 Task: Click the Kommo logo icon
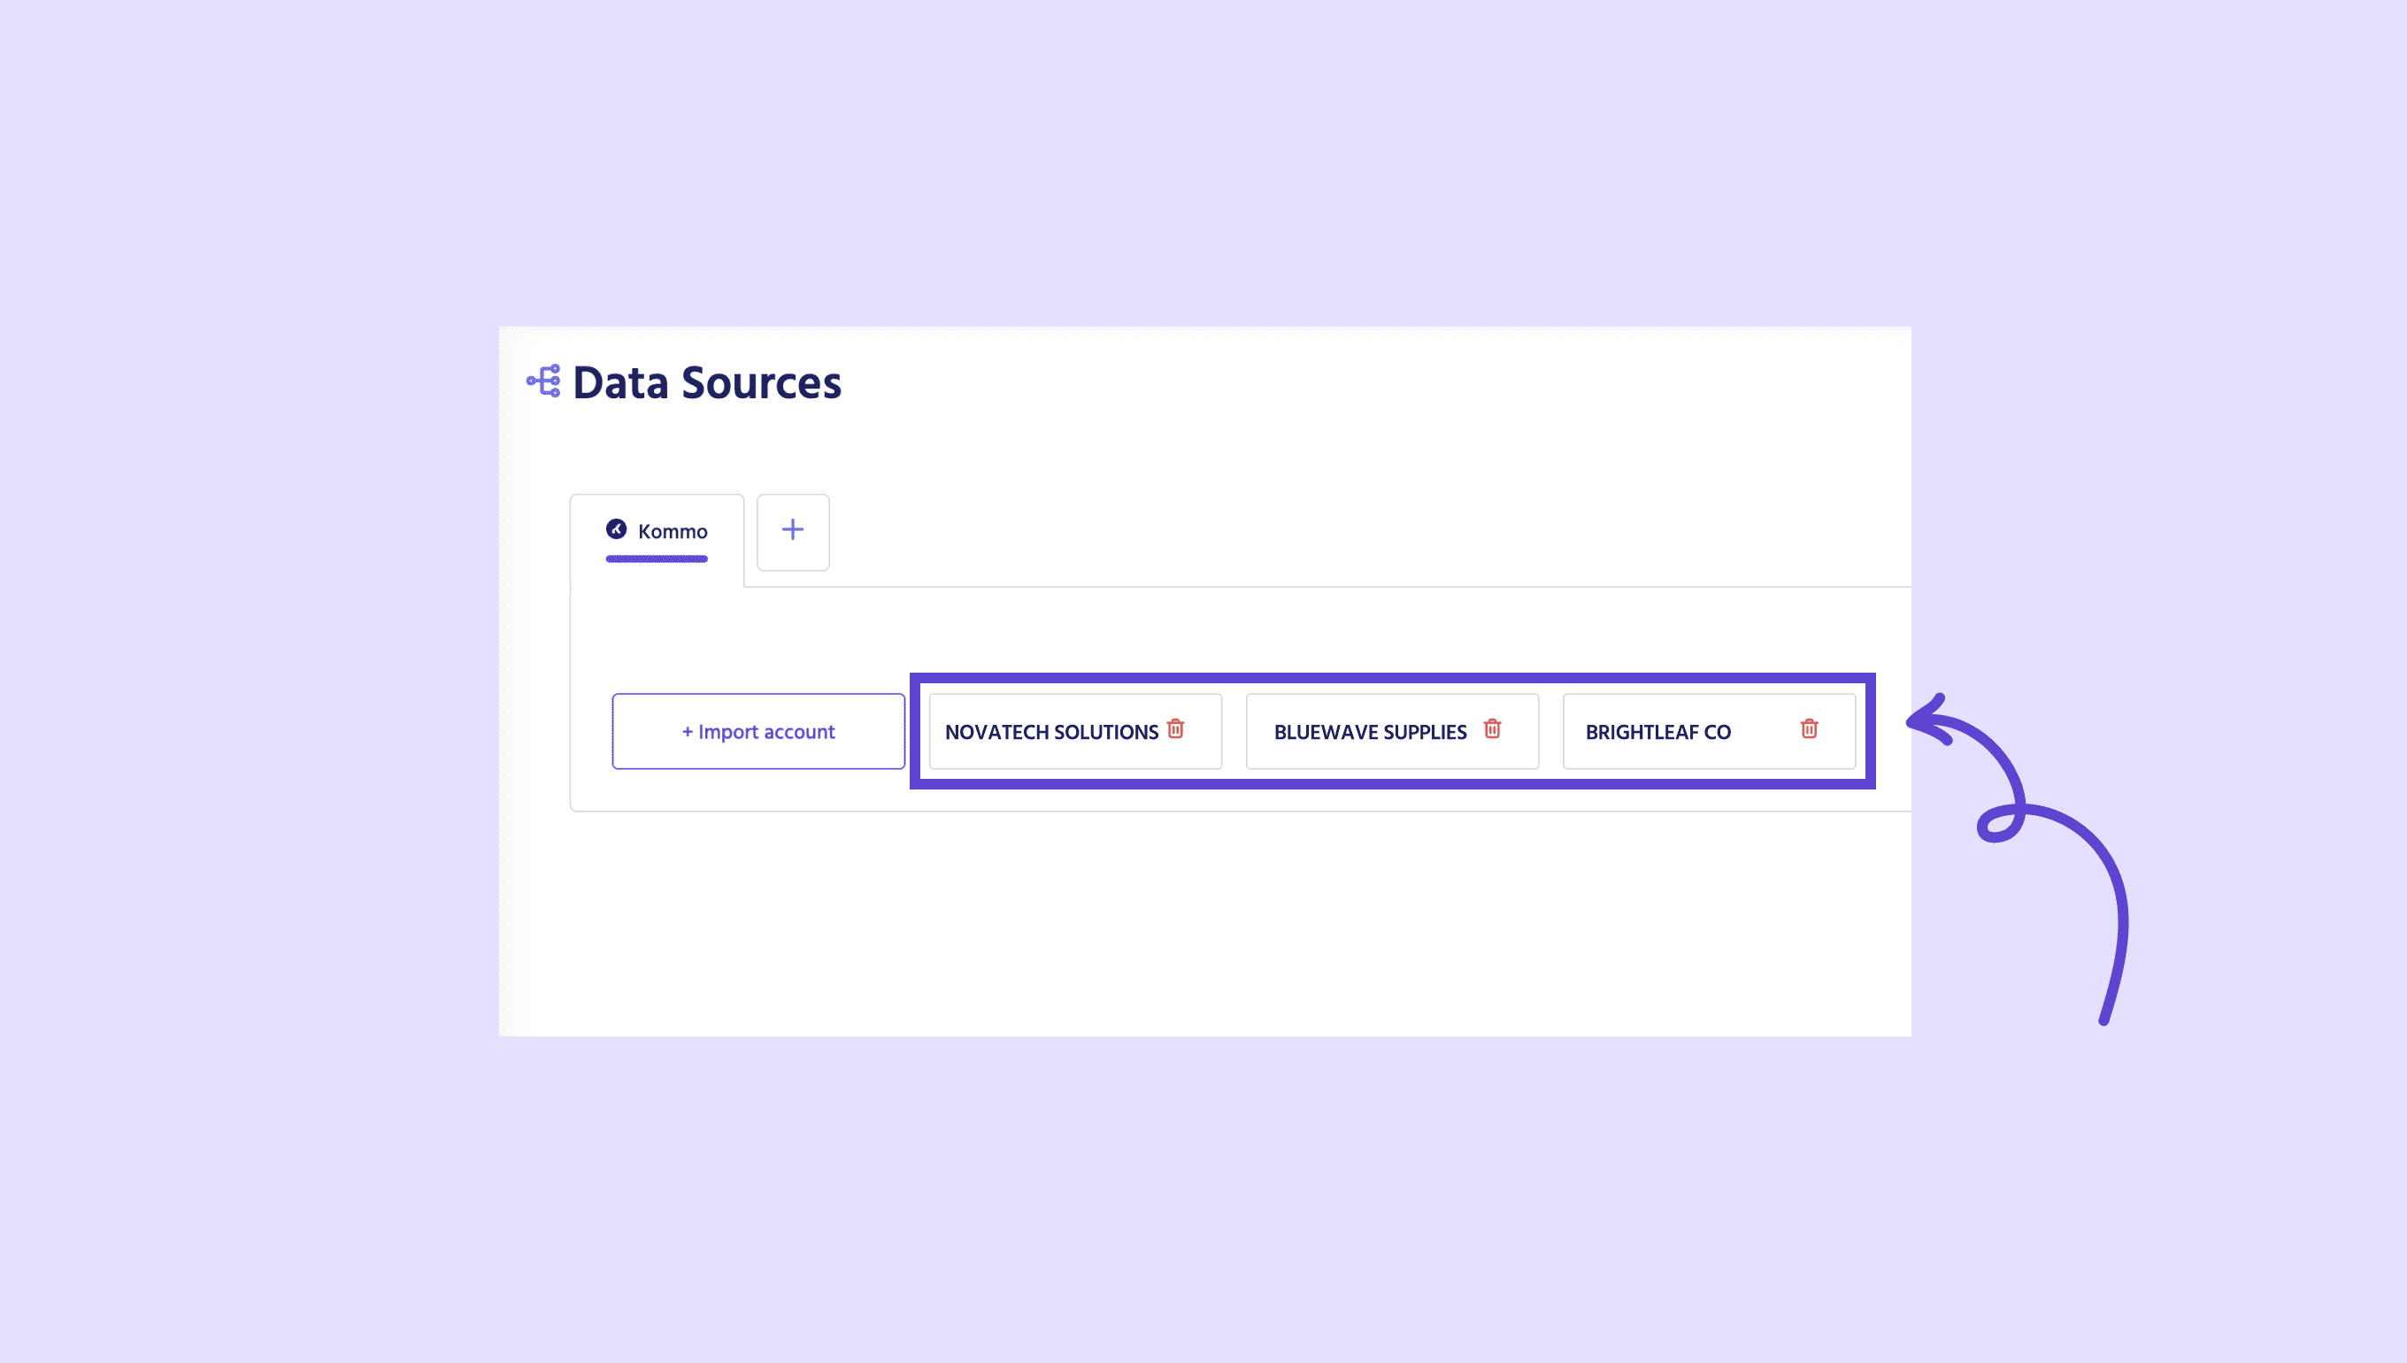[x=616, y=530]
